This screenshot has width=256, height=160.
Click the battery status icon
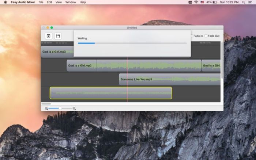pyautogui.click(x=215, y=2)
